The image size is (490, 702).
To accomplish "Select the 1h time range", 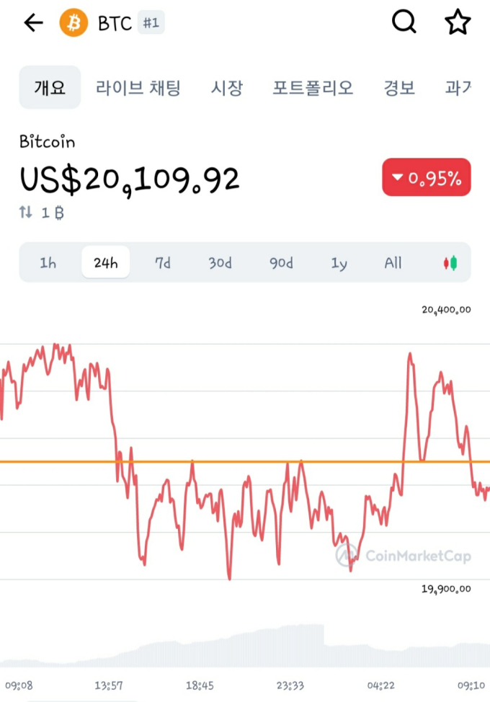I will 48,263.
